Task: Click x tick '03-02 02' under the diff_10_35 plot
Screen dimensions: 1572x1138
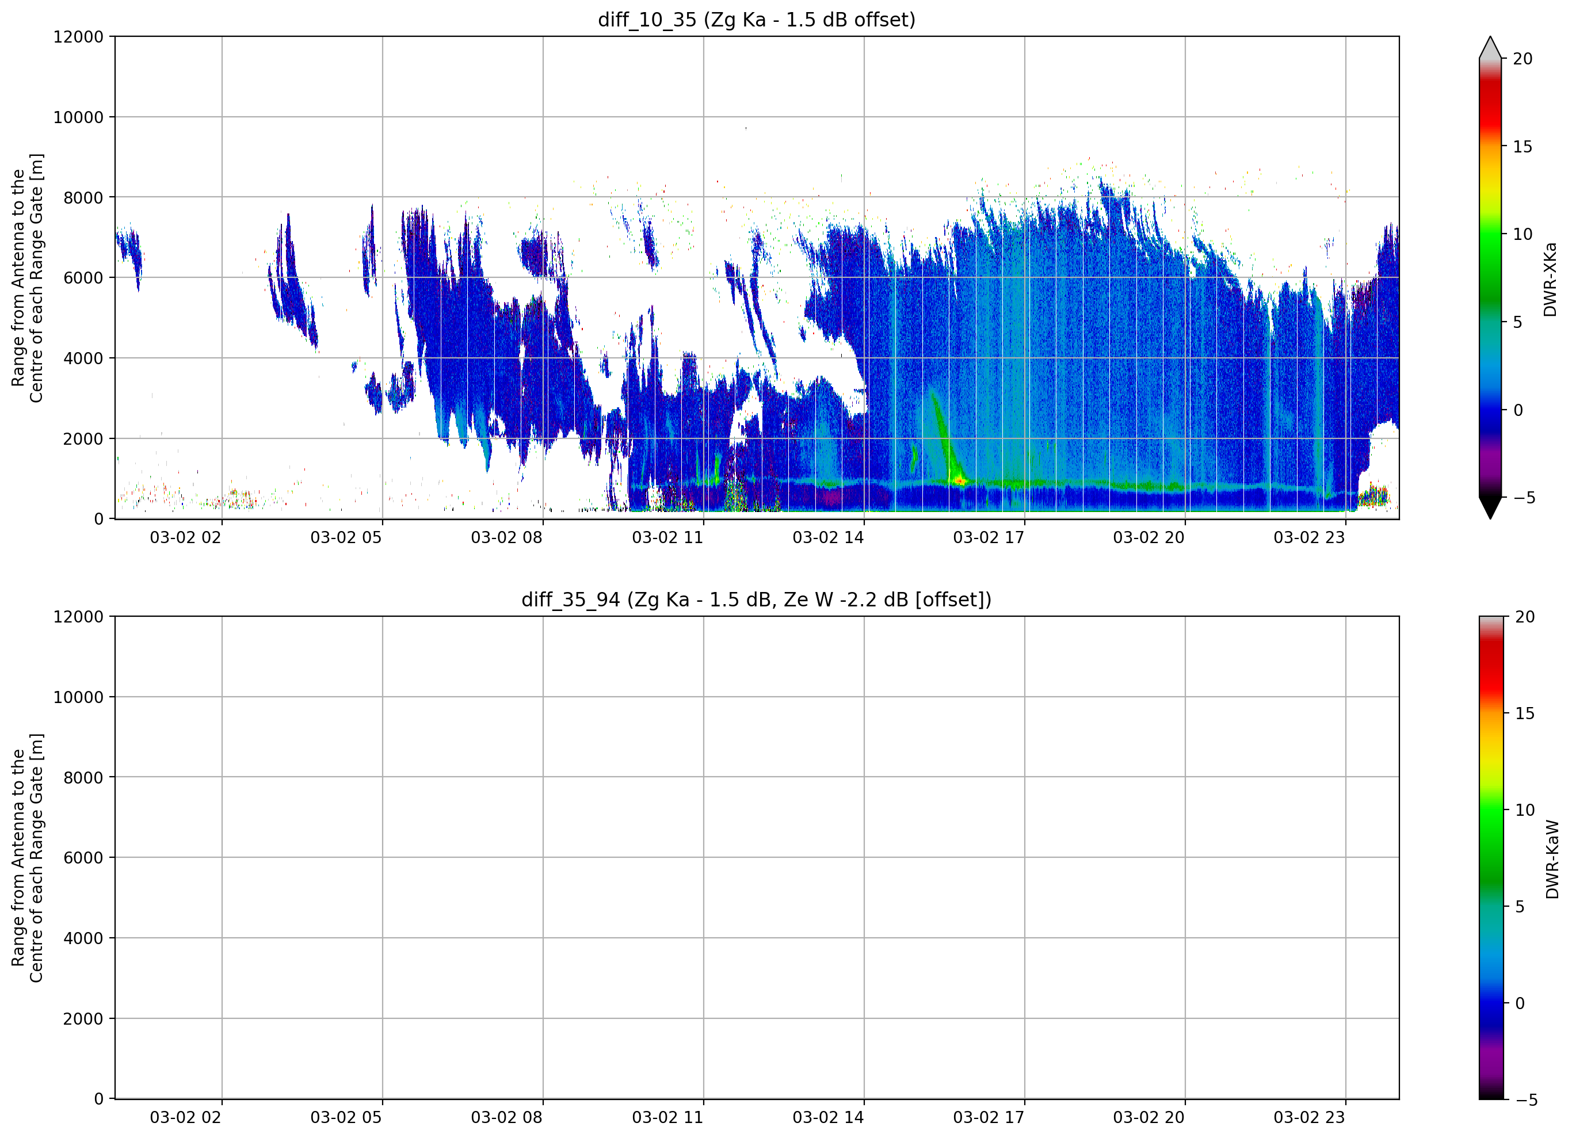Action: tap(185, 538)
